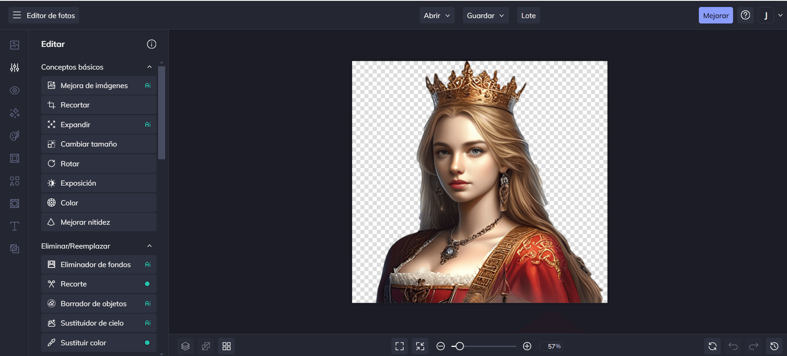Image resolution: width=787 pixels, height=356 pixels.
Task: Click the zoom out minus icon
Action: [x=441, y=346]
